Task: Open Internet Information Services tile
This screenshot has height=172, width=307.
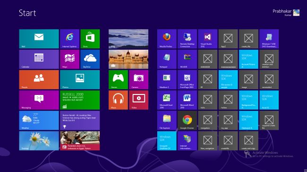Action: pyautogui.click(x=187, y=141)
